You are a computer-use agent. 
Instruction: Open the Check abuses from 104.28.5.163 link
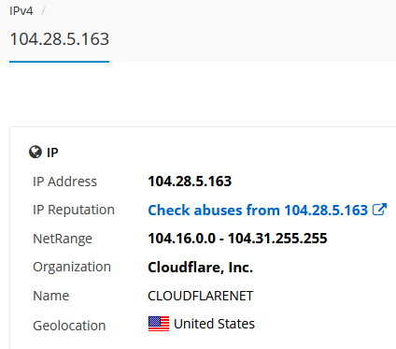click(258, 210)
